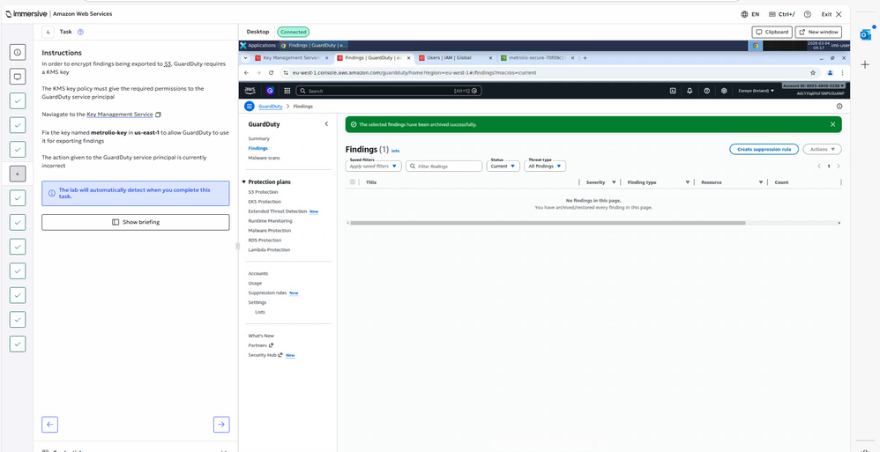Open the Status Current dropdown
The image size is (880, 452).
click(x=503, y=166)
